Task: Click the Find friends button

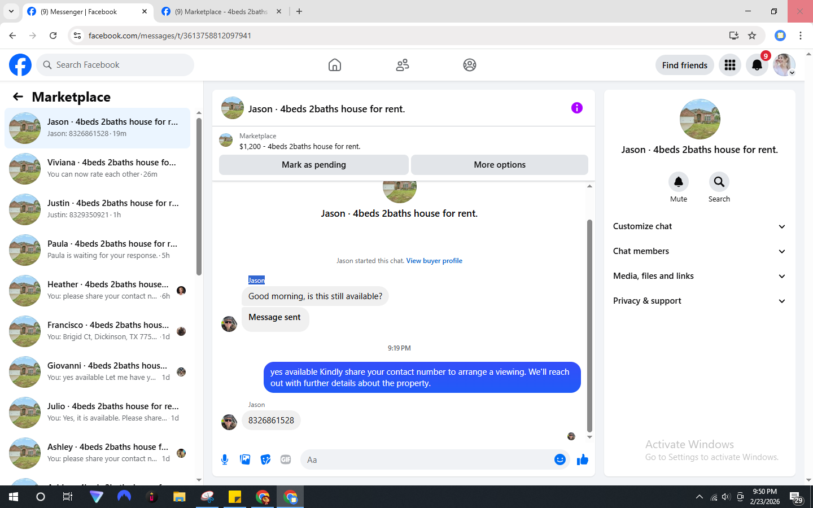Action: 685,65
